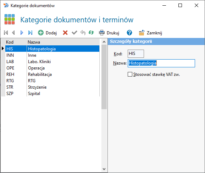Image resolution: width=205 pixels, height=173 pixels.
Task: Go to first record navigation arrow
Action: [6, 33]
